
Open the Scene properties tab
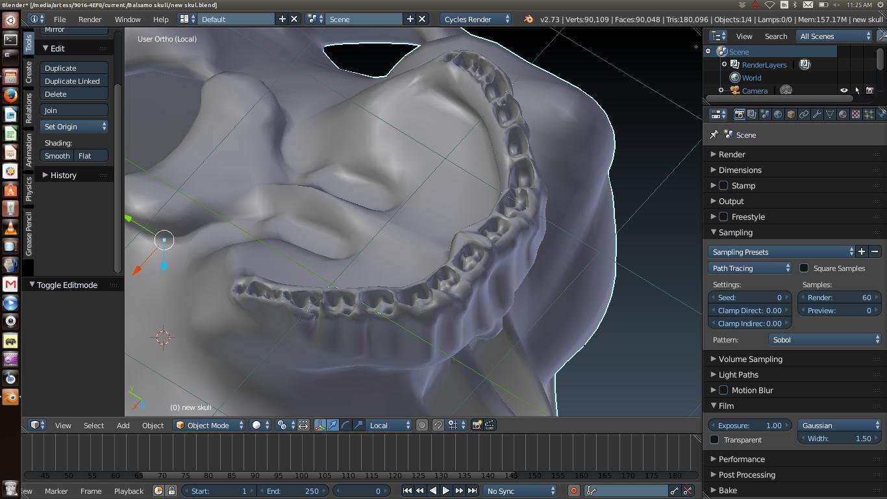[x=765, y=114]
